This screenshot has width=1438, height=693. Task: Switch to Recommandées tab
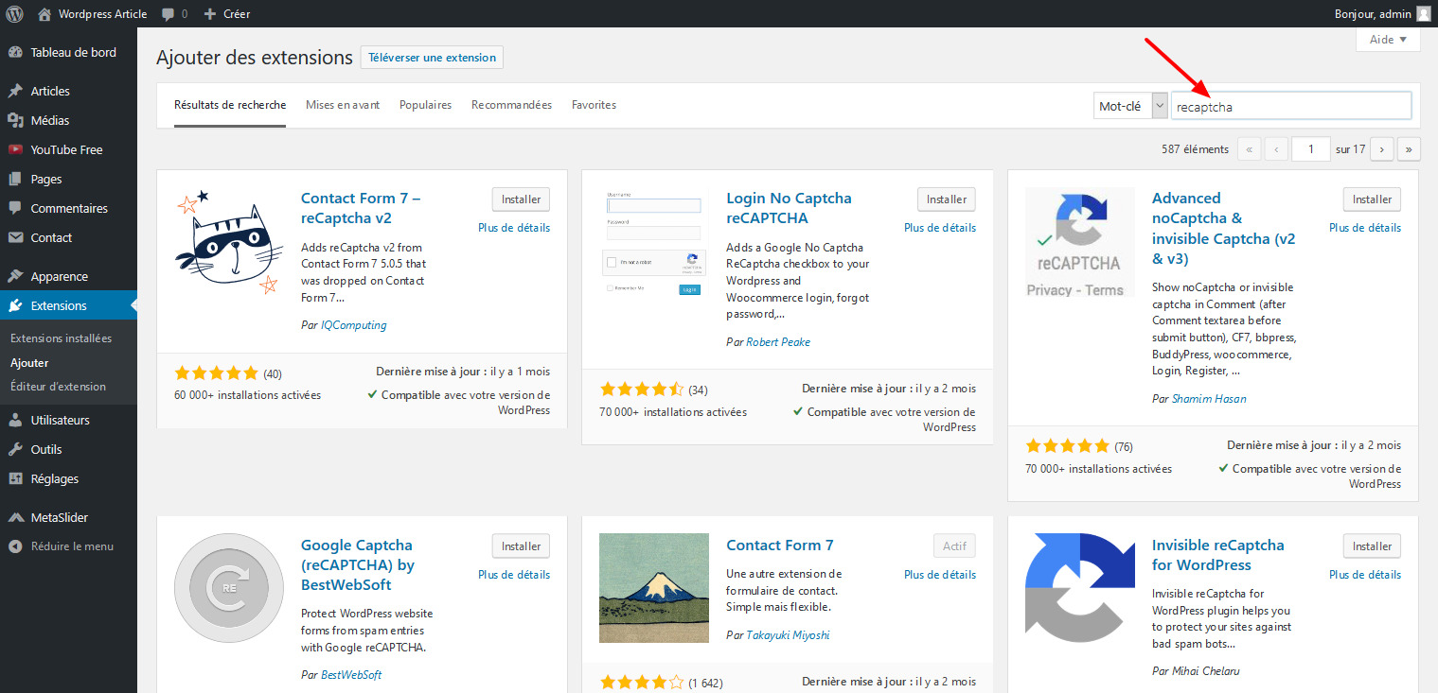(x=511, y=105)
